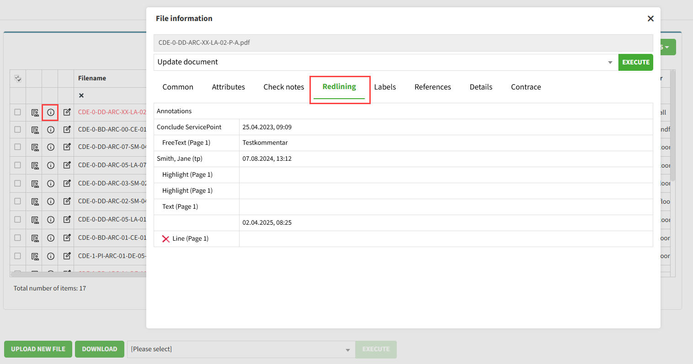Open info icon for CDE-0-DD-ARC-07-SM-04 row
Viewport: 693px width, 364px height.
(50, 147)
